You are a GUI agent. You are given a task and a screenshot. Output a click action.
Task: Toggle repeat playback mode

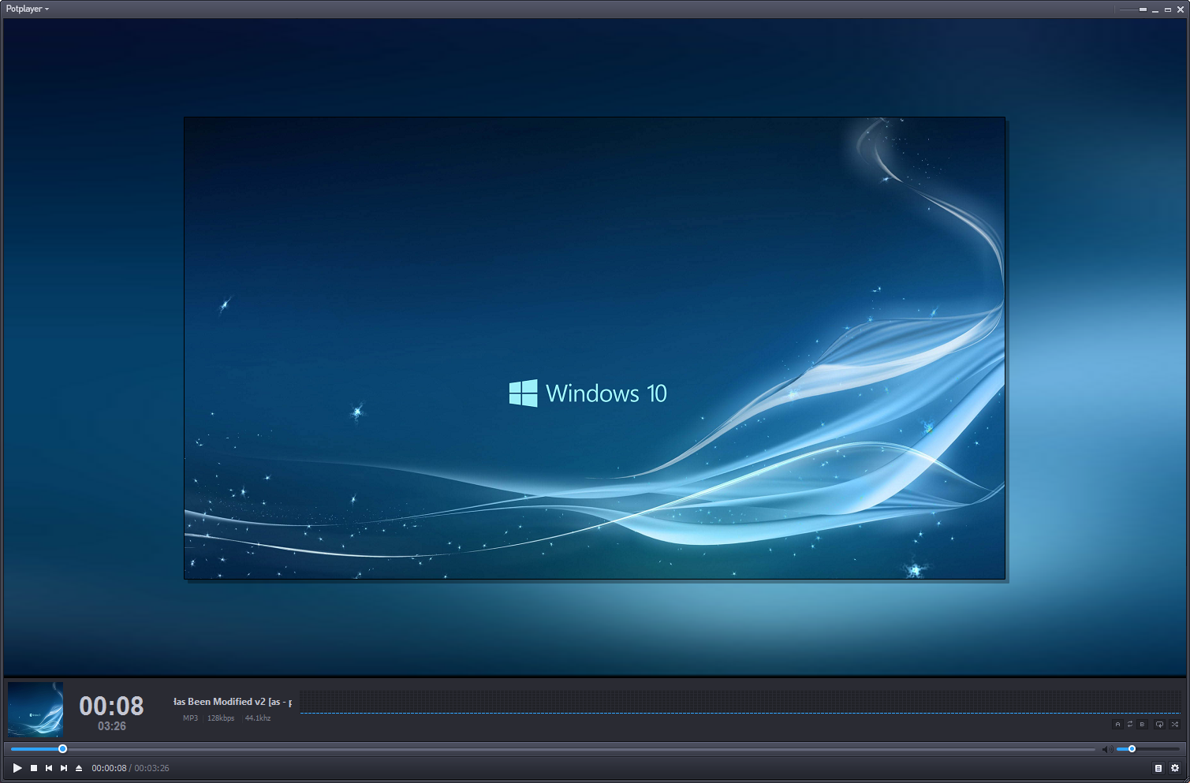(x=1159, y=724)
